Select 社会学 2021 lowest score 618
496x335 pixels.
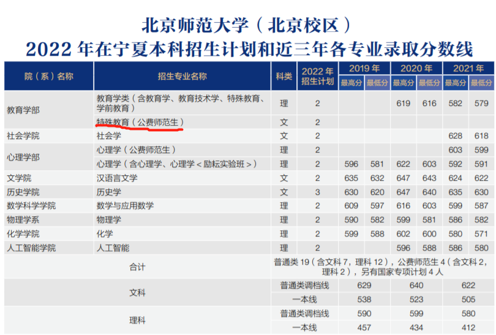[x=481, y=136]
